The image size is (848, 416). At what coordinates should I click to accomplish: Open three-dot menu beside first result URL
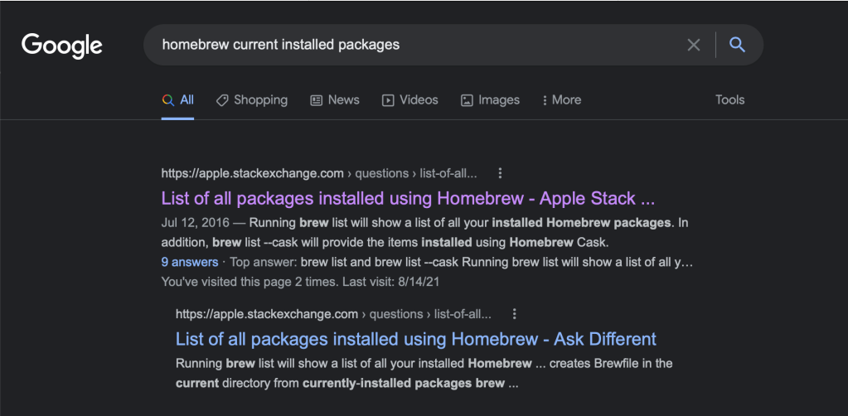coord(500,173)
